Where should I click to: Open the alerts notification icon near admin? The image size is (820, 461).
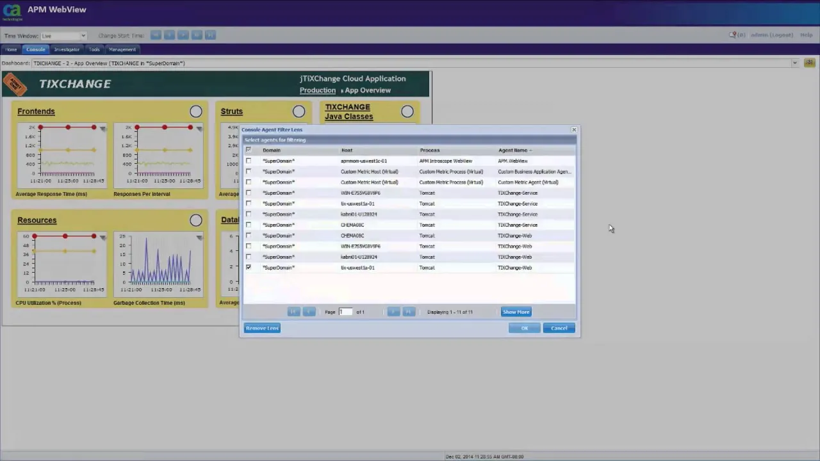[x=732, y=35]
